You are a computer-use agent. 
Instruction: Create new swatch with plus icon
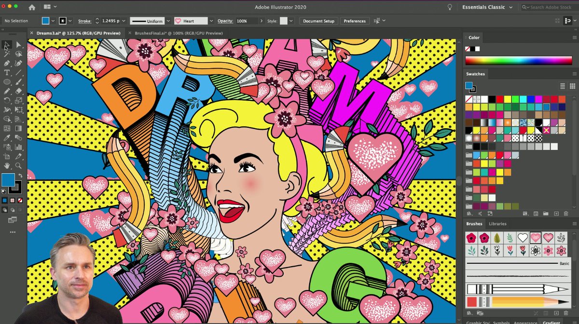(556, 214)
